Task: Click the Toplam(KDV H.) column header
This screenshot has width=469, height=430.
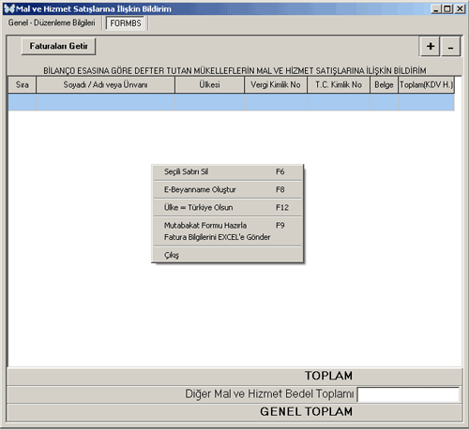Action: (426, 84)
